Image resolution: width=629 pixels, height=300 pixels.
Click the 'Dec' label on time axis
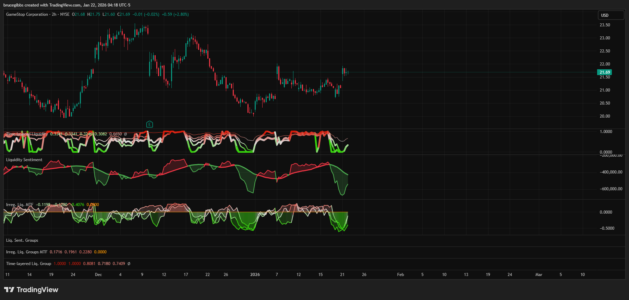click(x=98, y=275)
